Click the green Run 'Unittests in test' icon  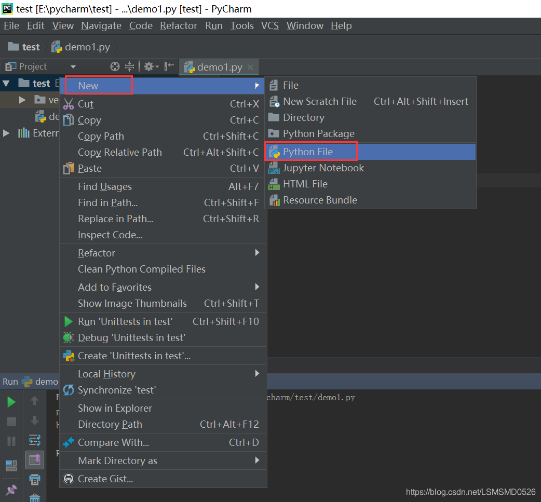tap(69, 321)
